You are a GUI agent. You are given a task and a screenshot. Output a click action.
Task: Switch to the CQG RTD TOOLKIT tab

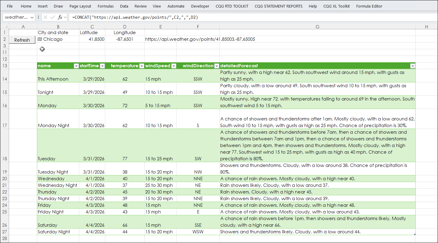click(x=232, y=6)
